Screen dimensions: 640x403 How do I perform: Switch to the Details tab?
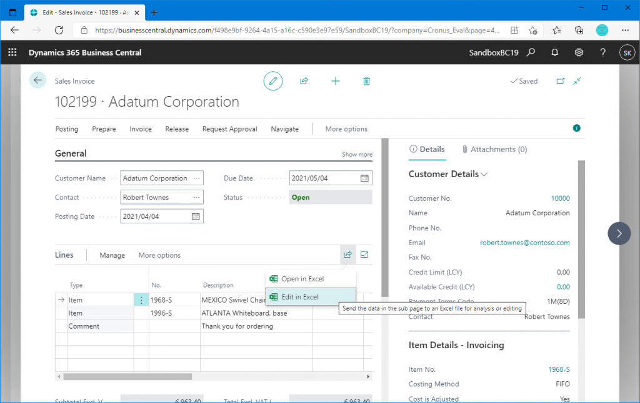pos(427,149)
